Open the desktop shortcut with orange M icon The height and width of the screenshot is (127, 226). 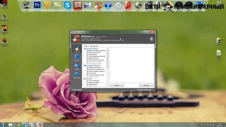(4, 29)
